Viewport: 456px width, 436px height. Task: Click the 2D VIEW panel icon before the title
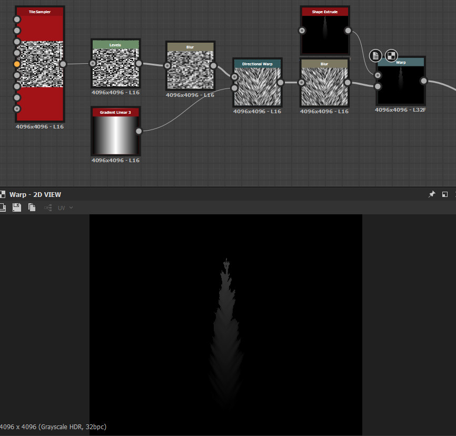[3, 194]
